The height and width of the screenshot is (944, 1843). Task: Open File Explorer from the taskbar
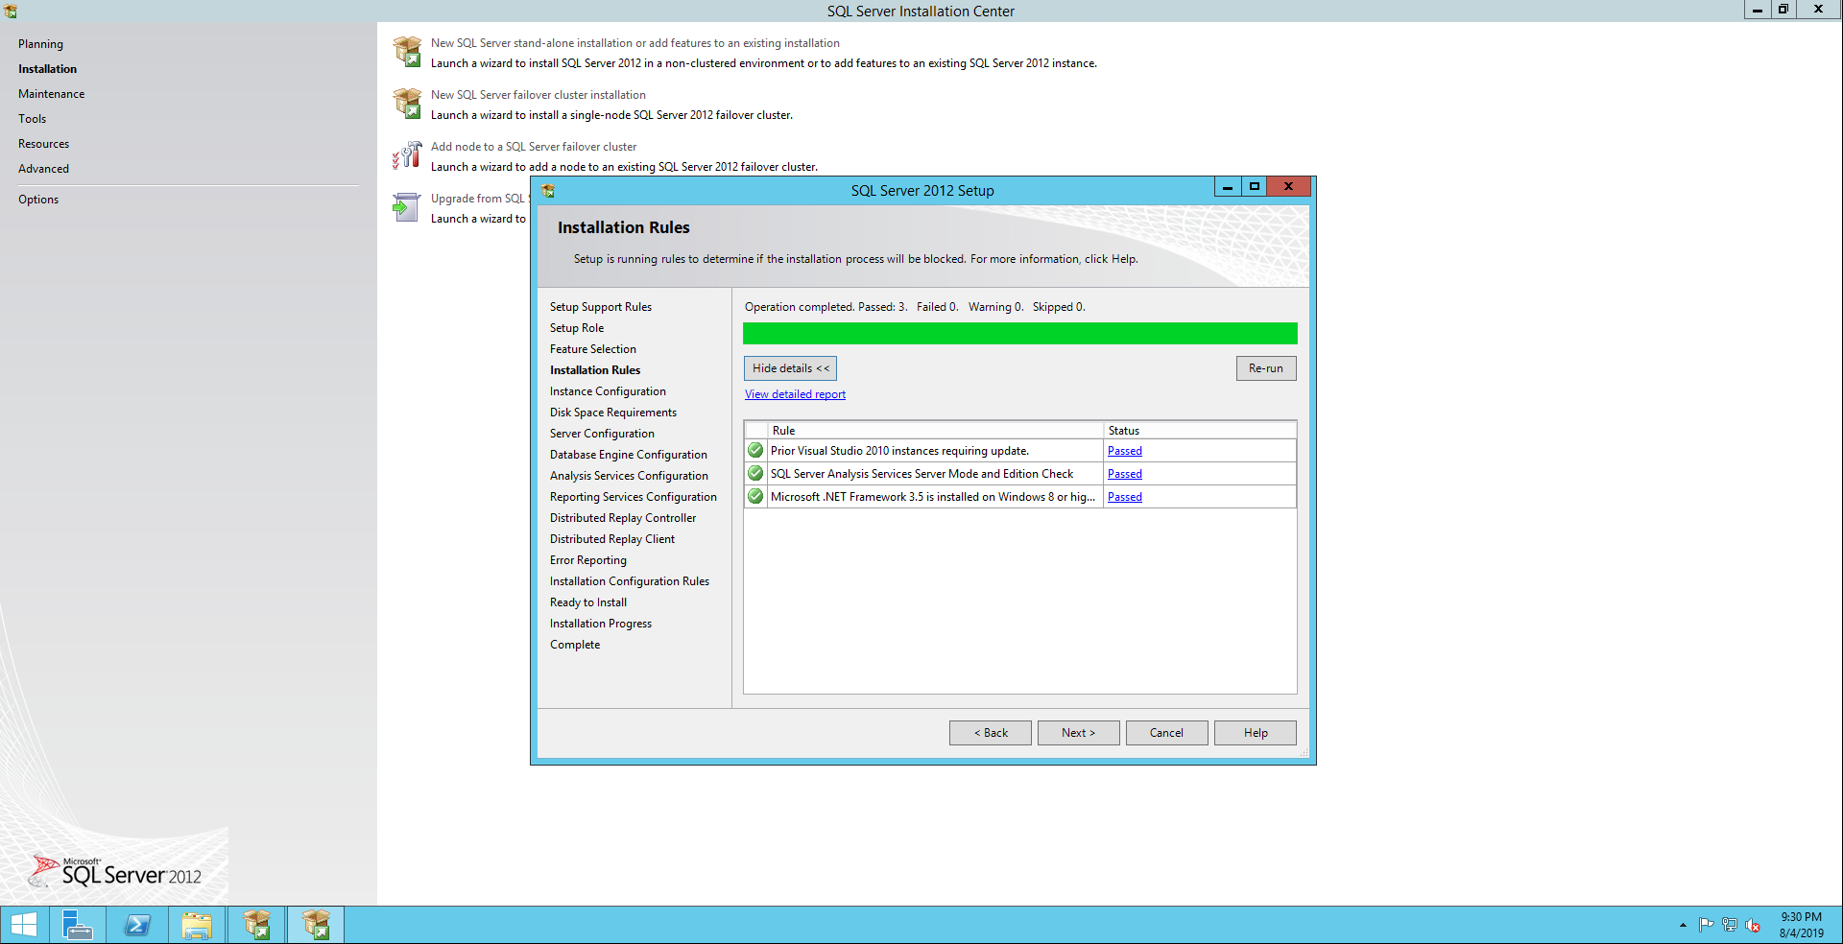coord(197,925)
